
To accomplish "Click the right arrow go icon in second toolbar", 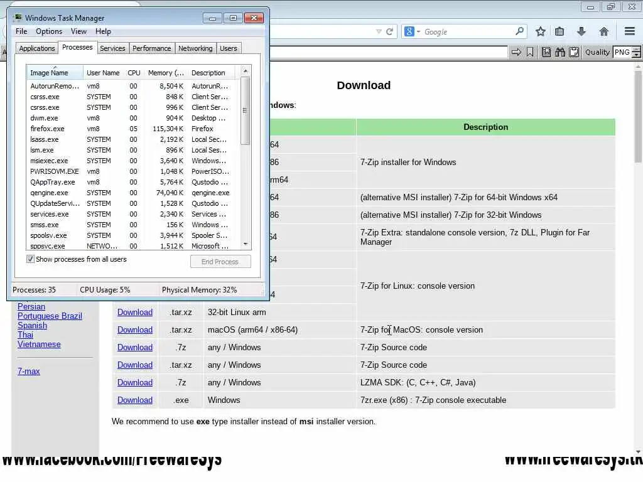I will click(x=516, y=52).
